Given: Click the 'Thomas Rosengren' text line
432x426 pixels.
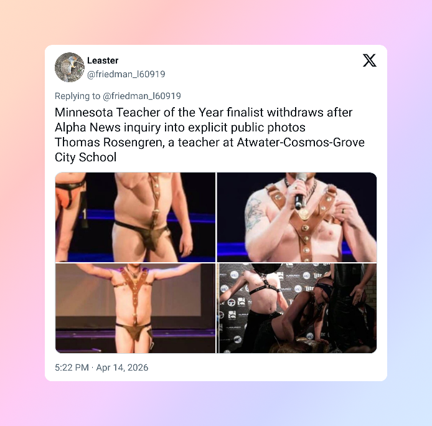Looking at the screenshot, I should [209, 142].
